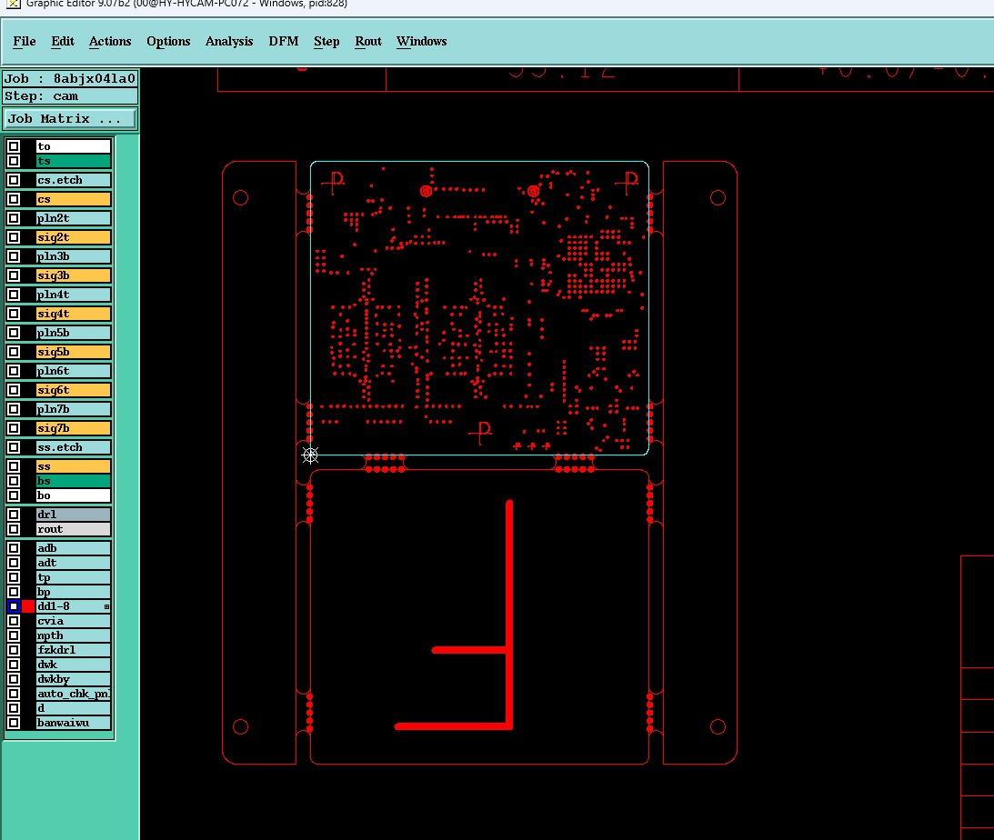This screenshot has height=840, width=994.
Task: Open the Rout menu
Action: (368, 41)
